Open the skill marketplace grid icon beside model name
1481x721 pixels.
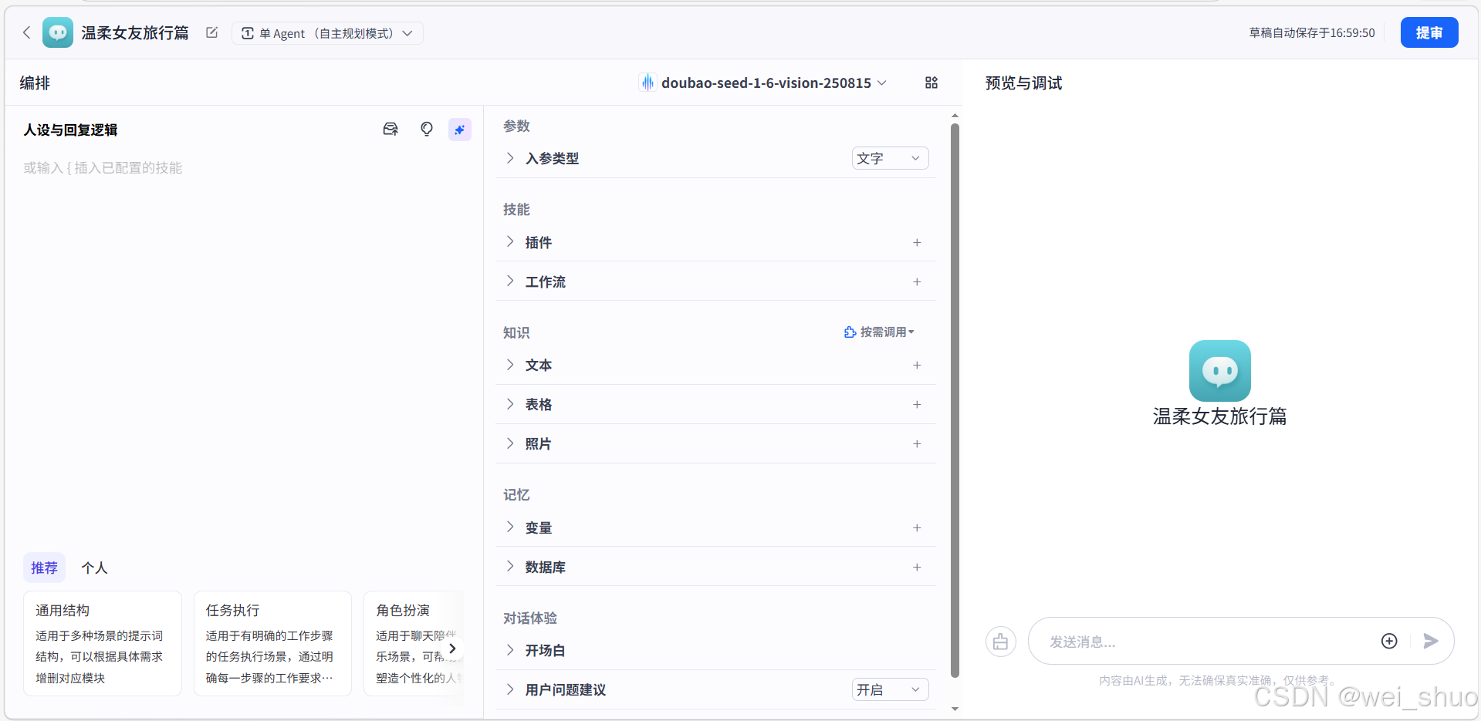(x=931, y=83)
